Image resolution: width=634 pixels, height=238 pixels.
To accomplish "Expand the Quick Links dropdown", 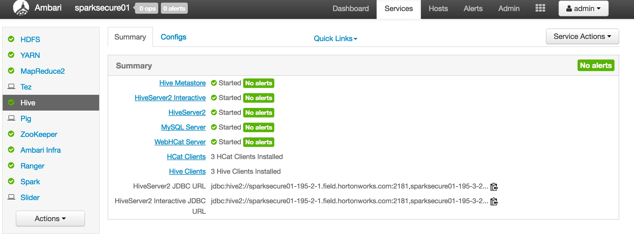I will [x=335, y=39].
